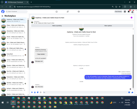The image size is (137, 109).
Task: Show hidden system tray icons
Action: click(119, 102)
